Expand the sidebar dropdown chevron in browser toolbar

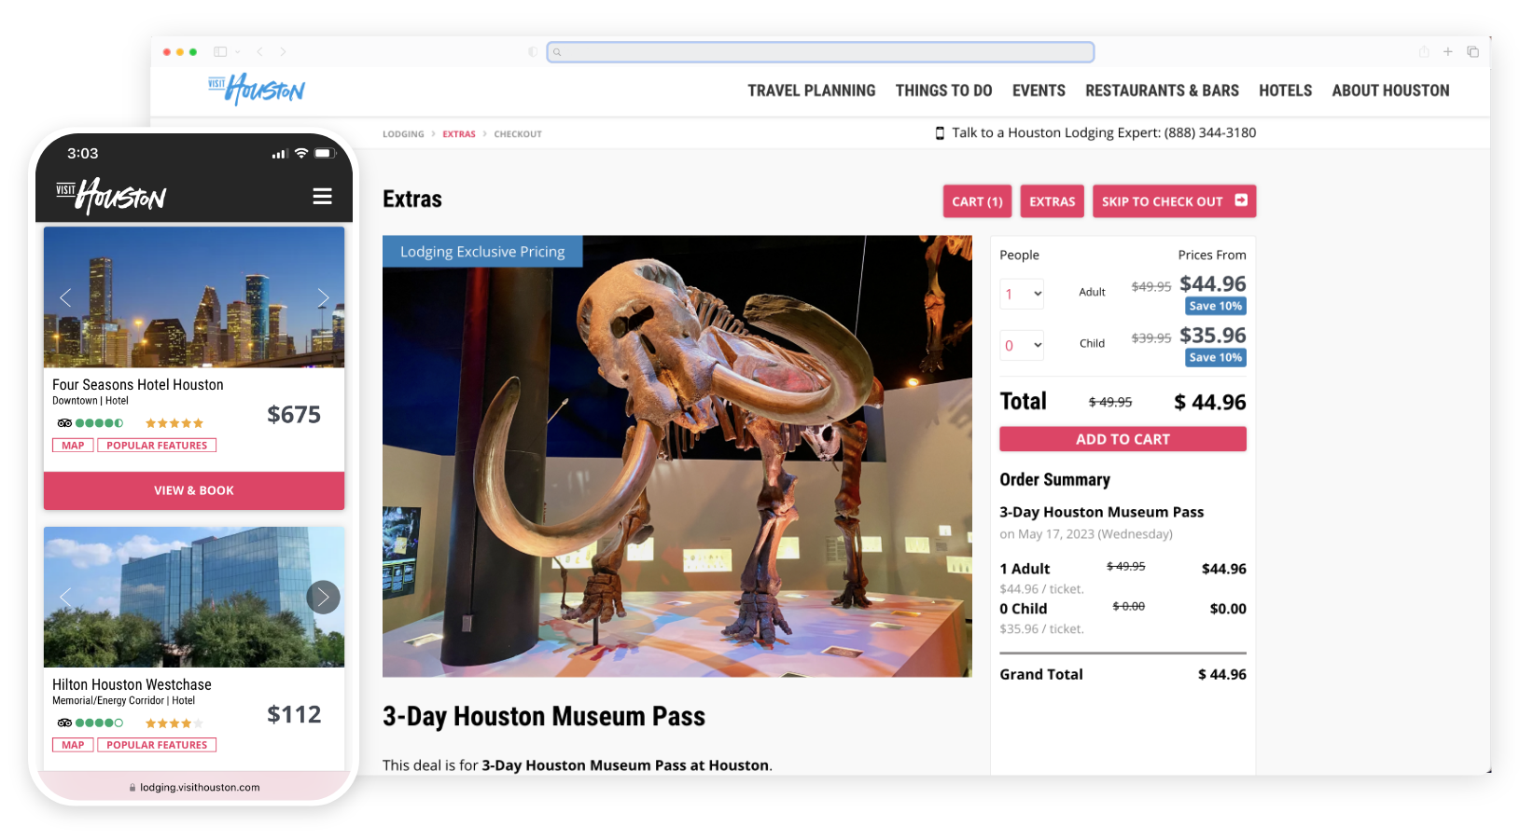238,52
